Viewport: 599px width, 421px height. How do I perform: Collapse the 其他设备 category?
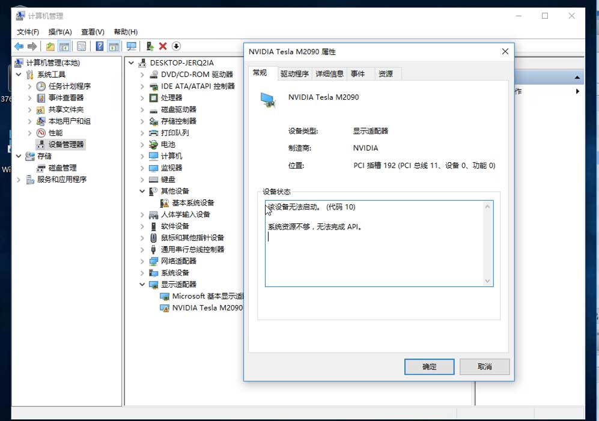click(x=142, y=191)
